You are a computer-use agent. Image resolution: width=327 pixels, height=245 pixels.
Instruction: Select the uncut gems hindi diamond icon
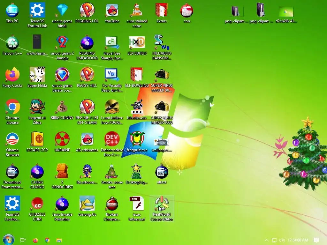[62, 11]
